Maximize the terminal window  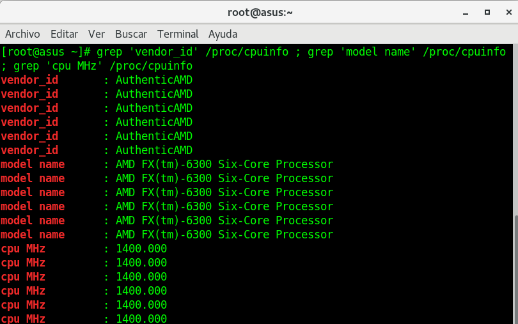point(487,12)
